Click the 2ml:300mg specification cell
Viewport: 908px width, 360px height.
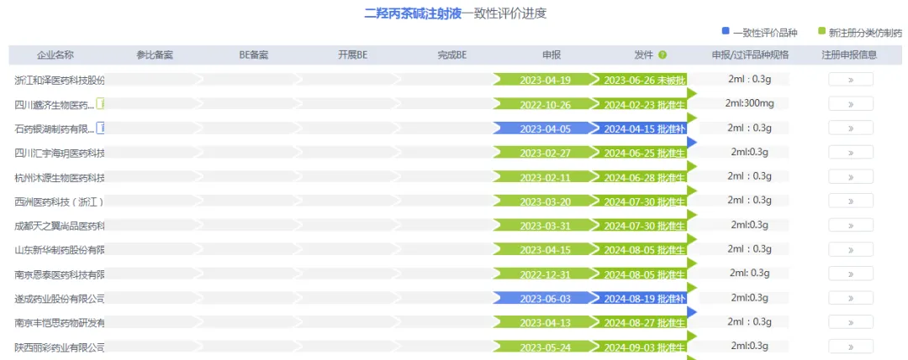pos(749,103)
